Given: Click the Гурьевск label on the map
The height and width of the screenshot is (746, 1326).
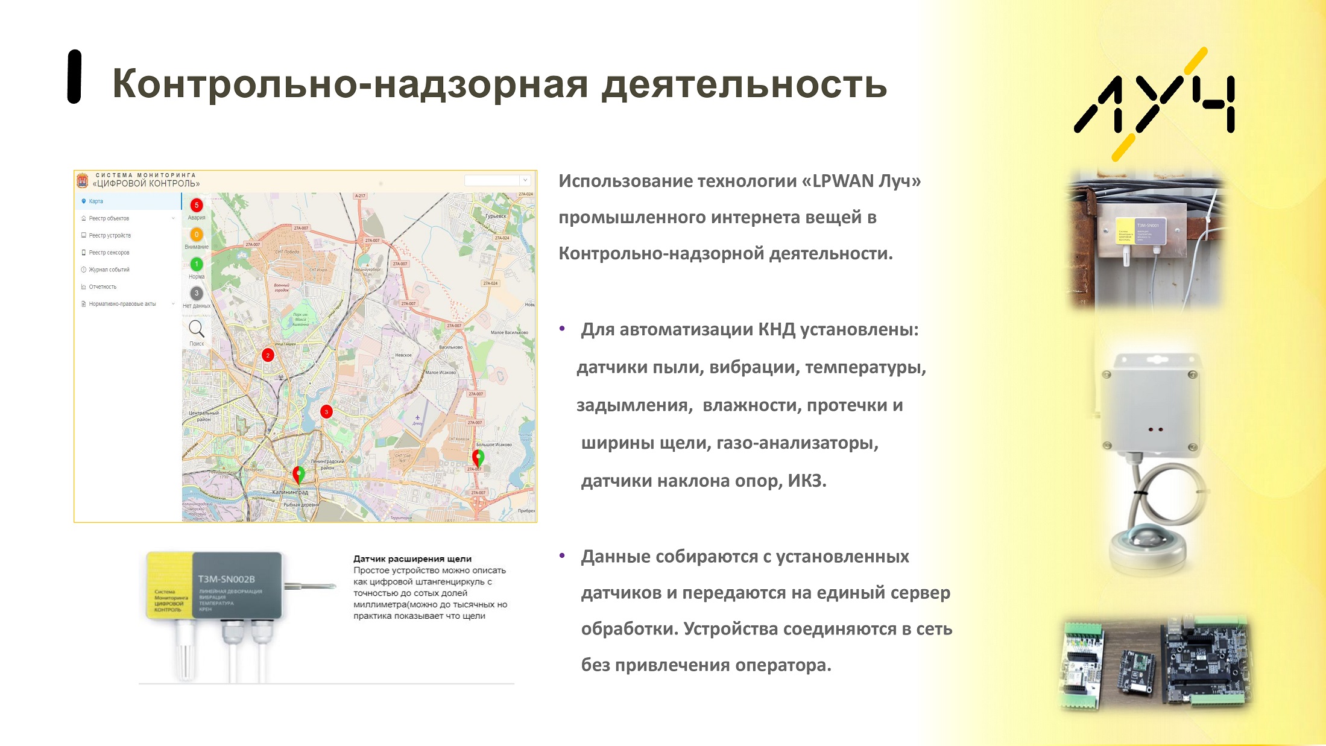Looking at the screenshot, I should click(496, 216).
